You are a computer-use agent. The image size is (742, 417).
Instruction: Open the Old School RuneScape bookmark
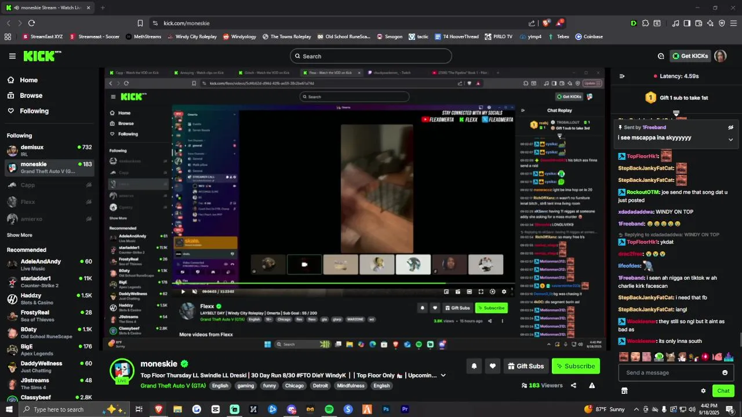tap(344, 36)
